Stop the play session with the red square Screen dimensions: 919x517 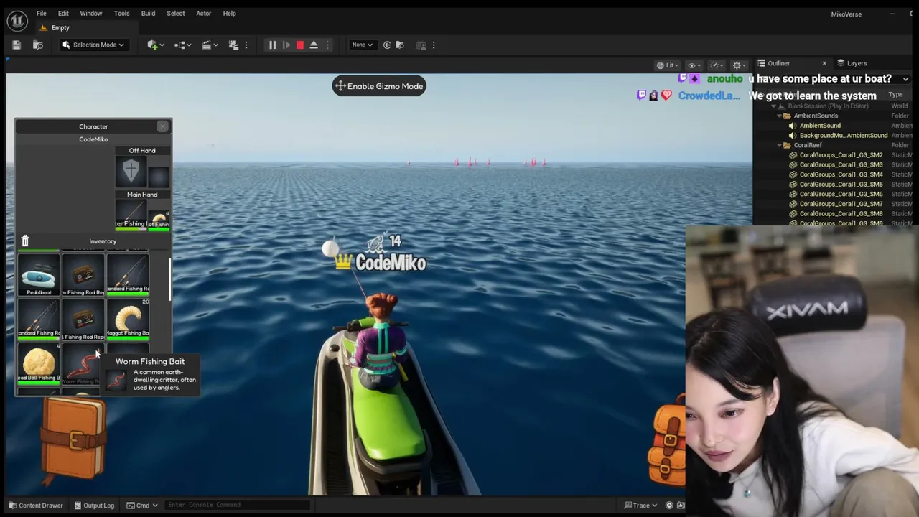[x=300, y=45]
